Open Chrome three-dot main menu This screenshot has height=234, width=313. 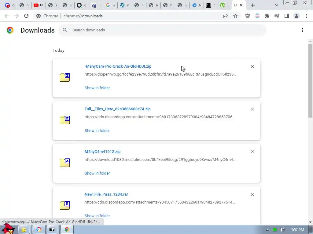tap(306, 16)
